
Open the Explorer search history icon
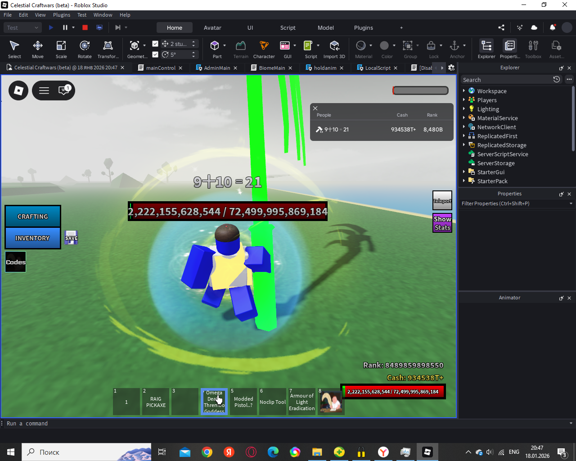tap(557, 79)
